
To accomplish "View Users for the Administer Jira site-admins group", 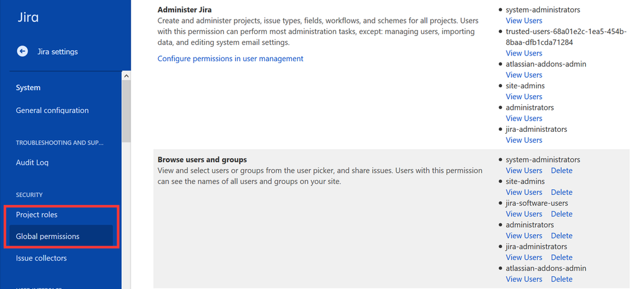I will 524,97.
